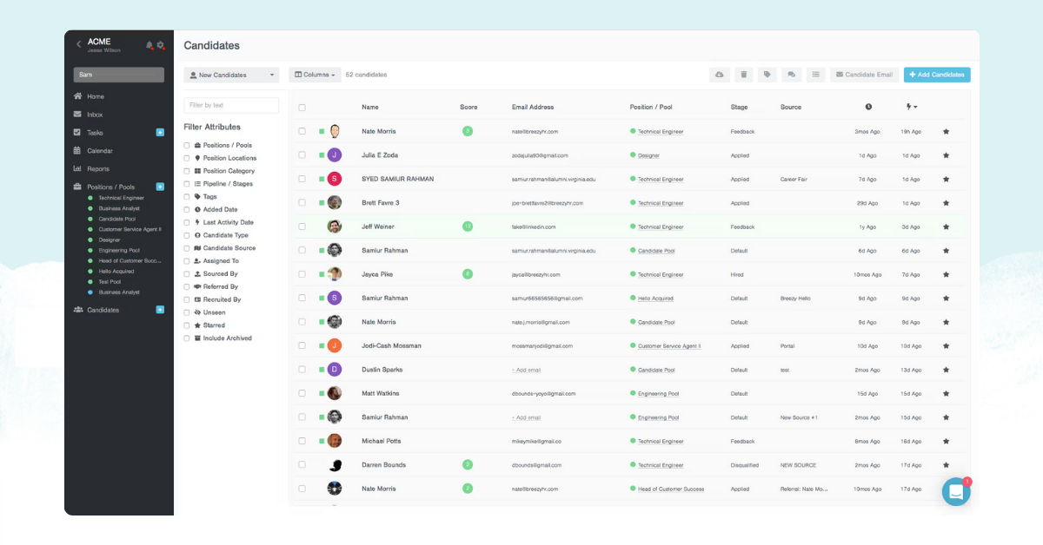Tick the select-all checkbox in table header
This screenshot has width=1043, height=545.
[302, 108]
